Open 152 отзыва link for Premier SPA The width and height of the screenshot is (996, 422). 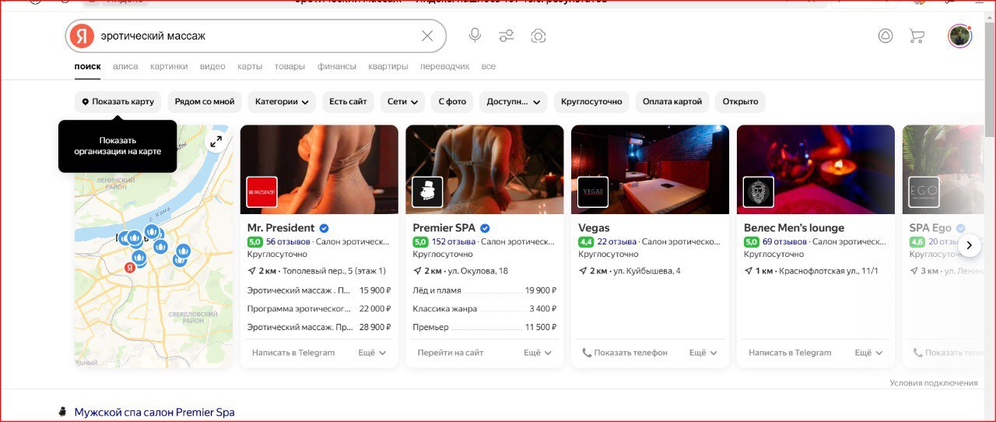tap(454, 241)
